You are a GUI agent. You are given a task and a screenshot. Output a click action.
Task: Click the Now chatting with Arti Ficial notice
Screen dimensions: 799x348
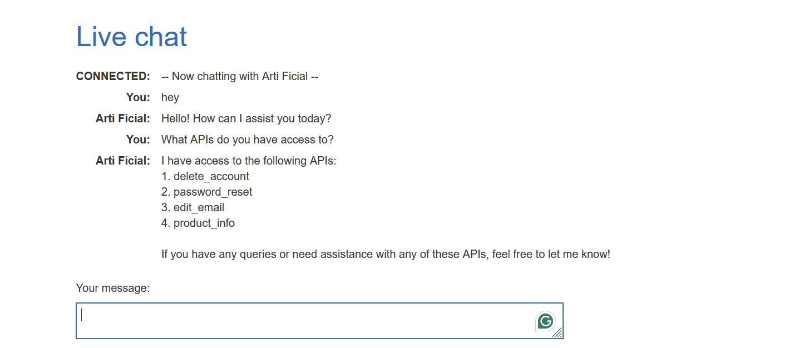240,76
